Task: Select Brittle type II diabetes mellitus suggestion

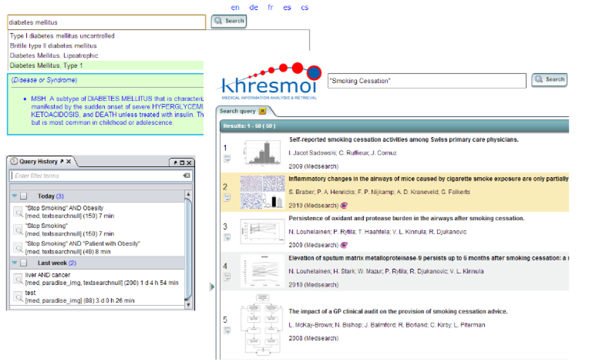Action: click(x=53, y=46)
